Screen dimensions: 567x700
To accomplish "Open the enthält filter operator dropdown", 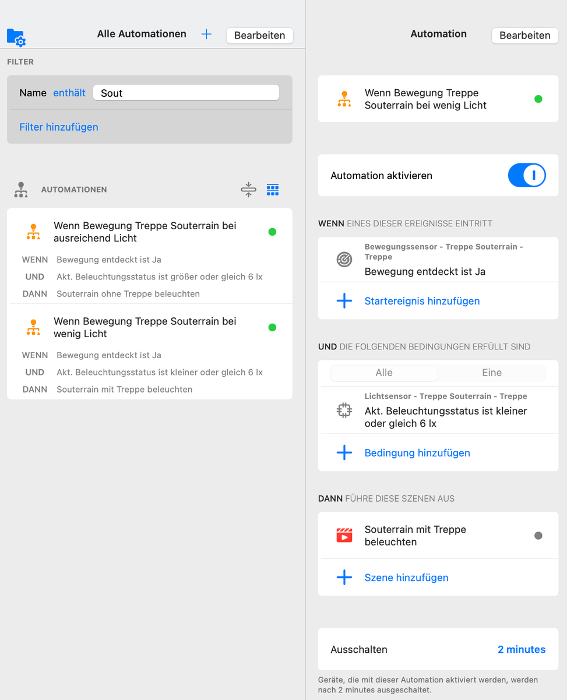I will point(69,93).
